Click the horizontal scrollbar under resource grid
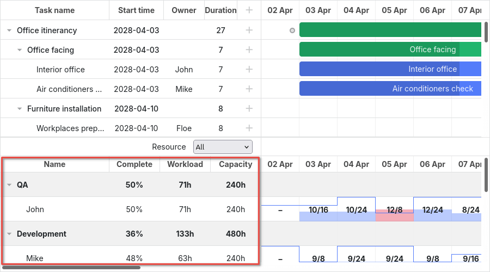Image resolution: width=490 pixels, height=272 pixels. click(71, 268)
